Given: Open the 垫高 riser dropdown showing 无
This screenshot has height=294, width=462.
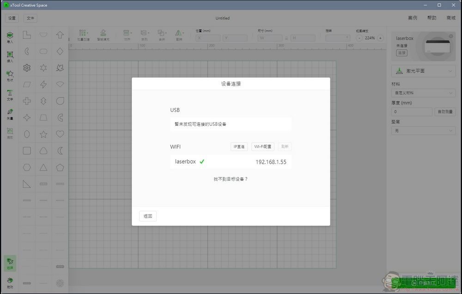Looking at the screenshot, I should coord(423,130).
